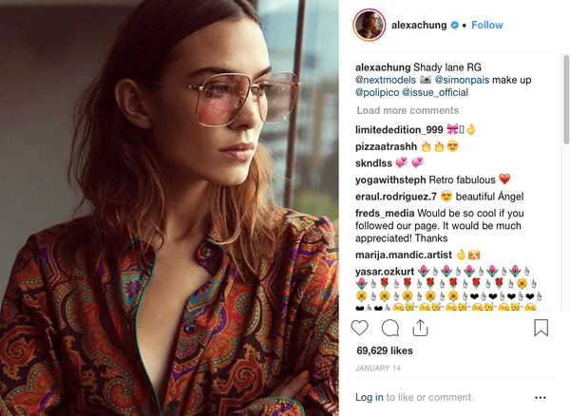Share the post via the share icon
This screenshot has height=416, width=570.
(x=419, y=328)
